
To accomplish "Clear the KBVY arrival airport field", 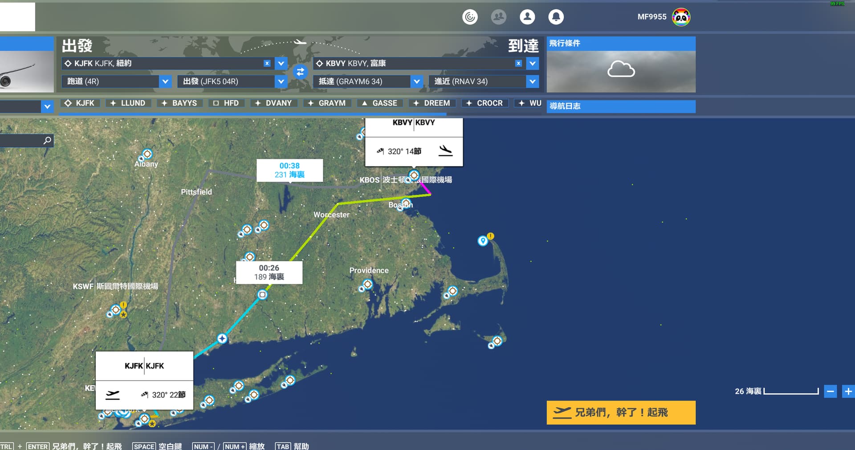I will point(518,63).
